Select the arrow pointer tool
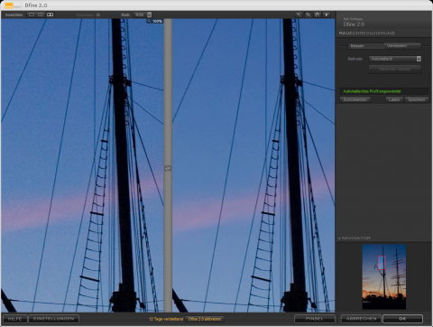This screenshot has height=327, width=433. click(x=299, y=14)
